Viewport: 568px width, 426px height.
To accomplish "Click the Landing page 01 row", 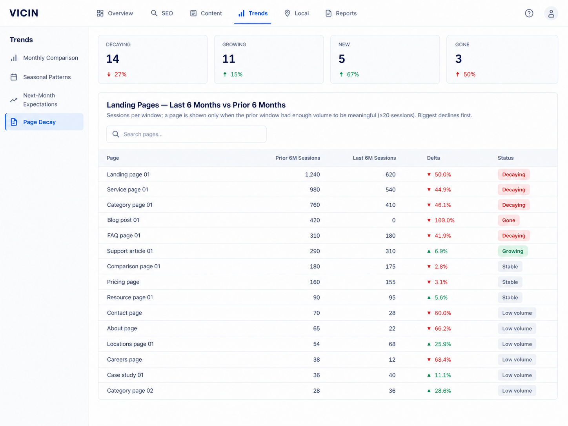I will [328, 175].
